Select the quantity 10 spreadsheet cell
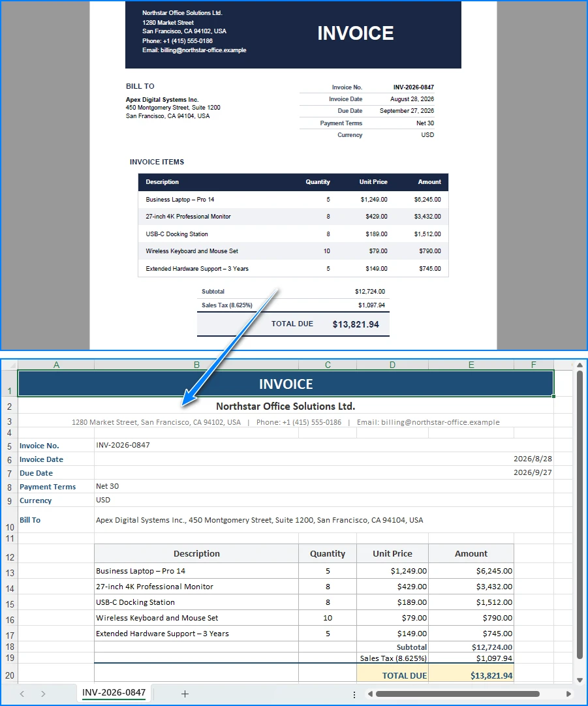Screen dimensions: 588x706 coord(328,618)
